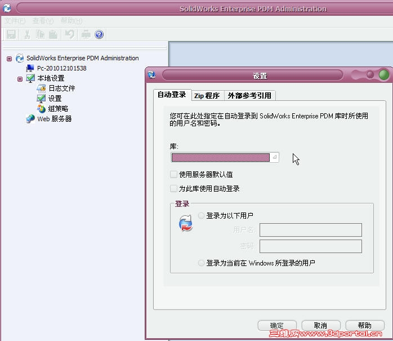
Task: Click the Paste toolbar icon
Action: coord(53,34)
